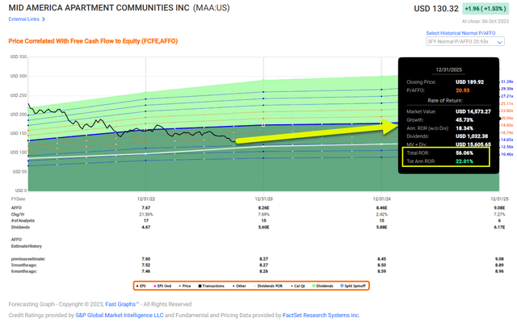517x322 pixels.
Task: Click the 2022 Chg/Yr value 21.36%
Action: coord(146,215)
